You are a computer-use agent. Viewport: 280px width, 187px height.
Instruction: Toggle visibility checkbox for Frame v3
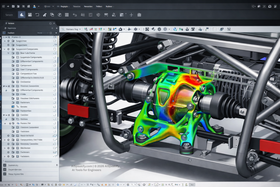54,37
